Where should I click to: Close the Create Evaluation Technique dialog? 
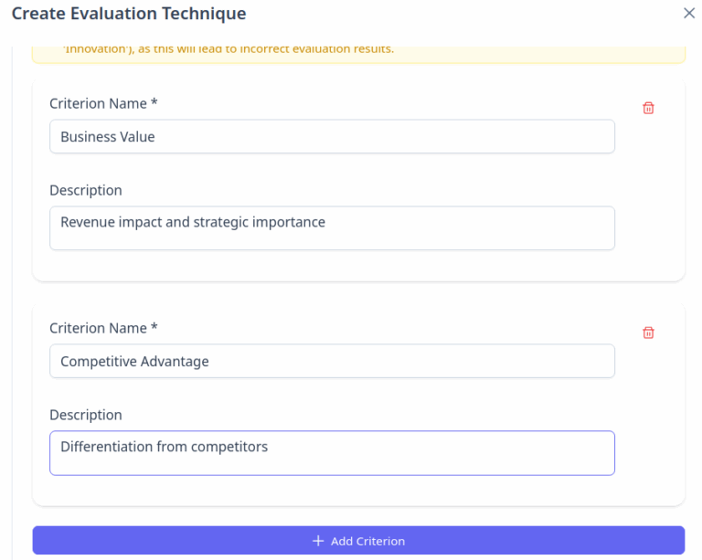[x=688, y=14]
